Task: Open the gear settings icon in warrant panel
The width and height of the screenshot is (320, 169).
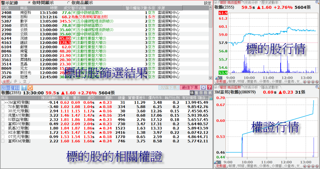Action: 203,87
